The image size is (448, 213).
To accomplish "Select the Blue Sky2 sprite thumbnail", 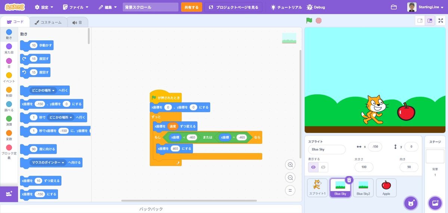I will (x=363, y=188).
